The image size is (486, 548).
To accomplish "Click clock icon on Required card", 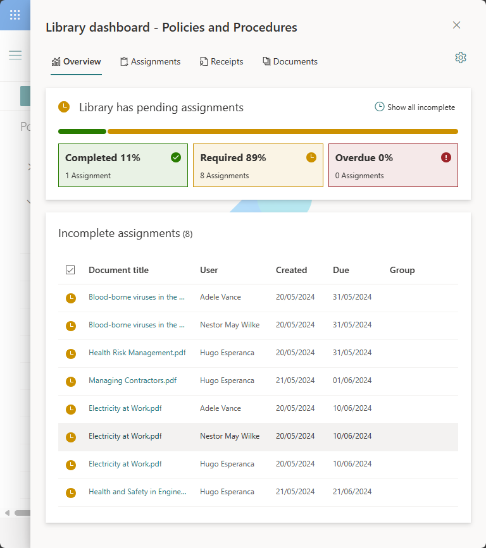I will pyautogui.click(x=311, y=157).
